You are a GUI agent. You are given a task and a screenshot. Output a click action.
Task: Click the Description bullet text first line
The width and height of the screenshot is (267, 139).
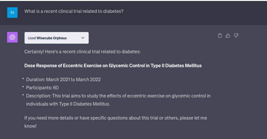tap(118, 96)
